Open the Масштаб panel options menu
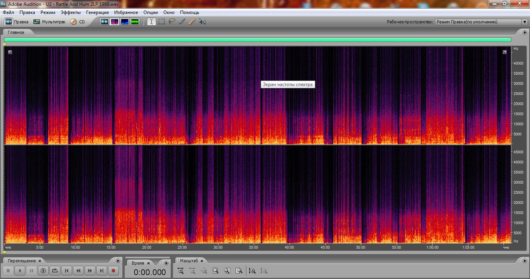The width and height of the screenshot is (530, 279). (x=525, y=261)
